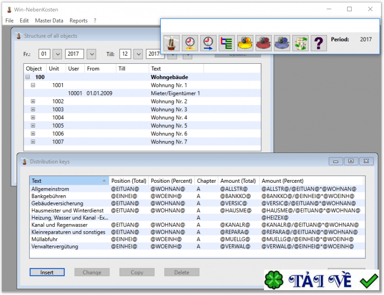Expand unit 1002 Wohnung Nr. 2

coord(33,102)
